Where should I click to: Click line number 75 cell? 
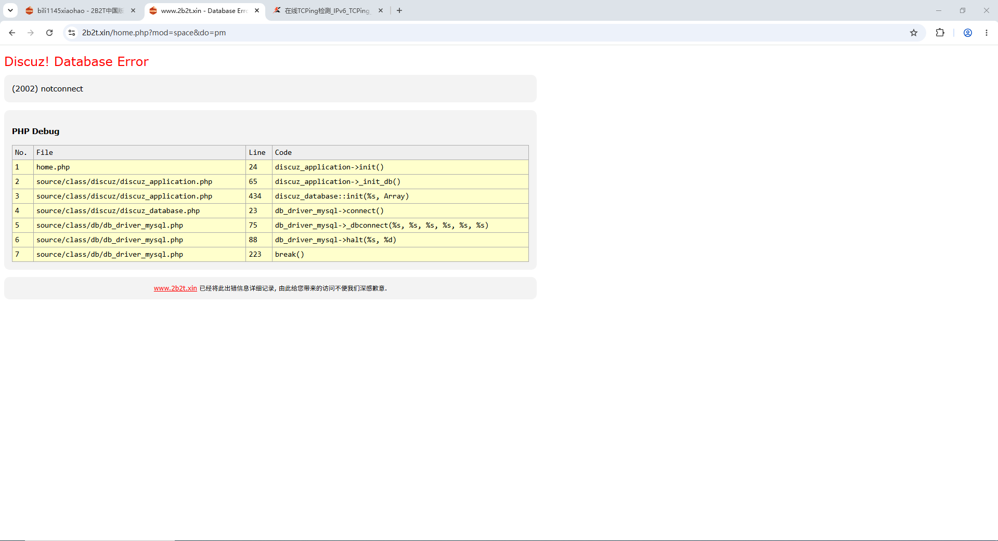(258, 226)
